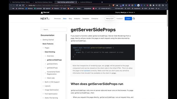Click the NEXT.js logo
The width and height of the screenshot is (177, 99).
pyautogui.click(x=45, y=19)
